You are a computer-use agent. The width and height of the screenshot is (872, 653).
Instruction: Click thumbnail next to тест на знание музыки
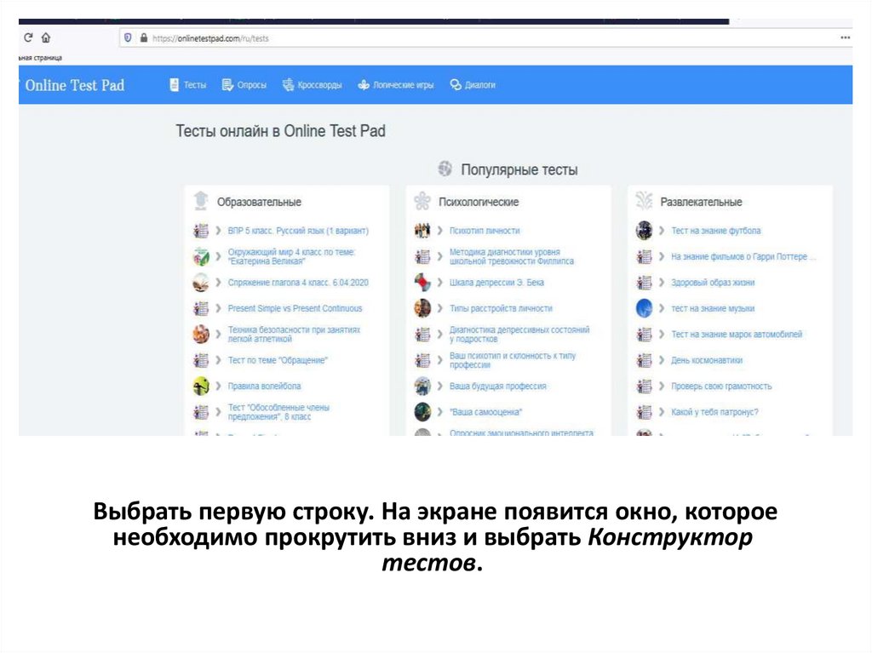644,308
